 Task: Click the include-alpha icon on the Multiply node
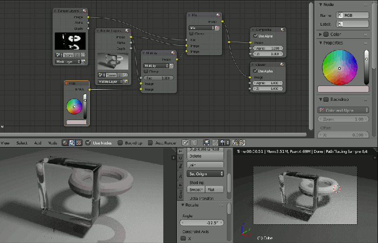point(171,65)
